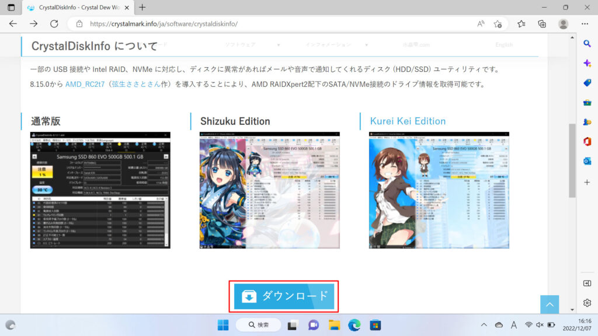
Task: Expand the system tray hidden icons chevron
Action: (484, 325)
